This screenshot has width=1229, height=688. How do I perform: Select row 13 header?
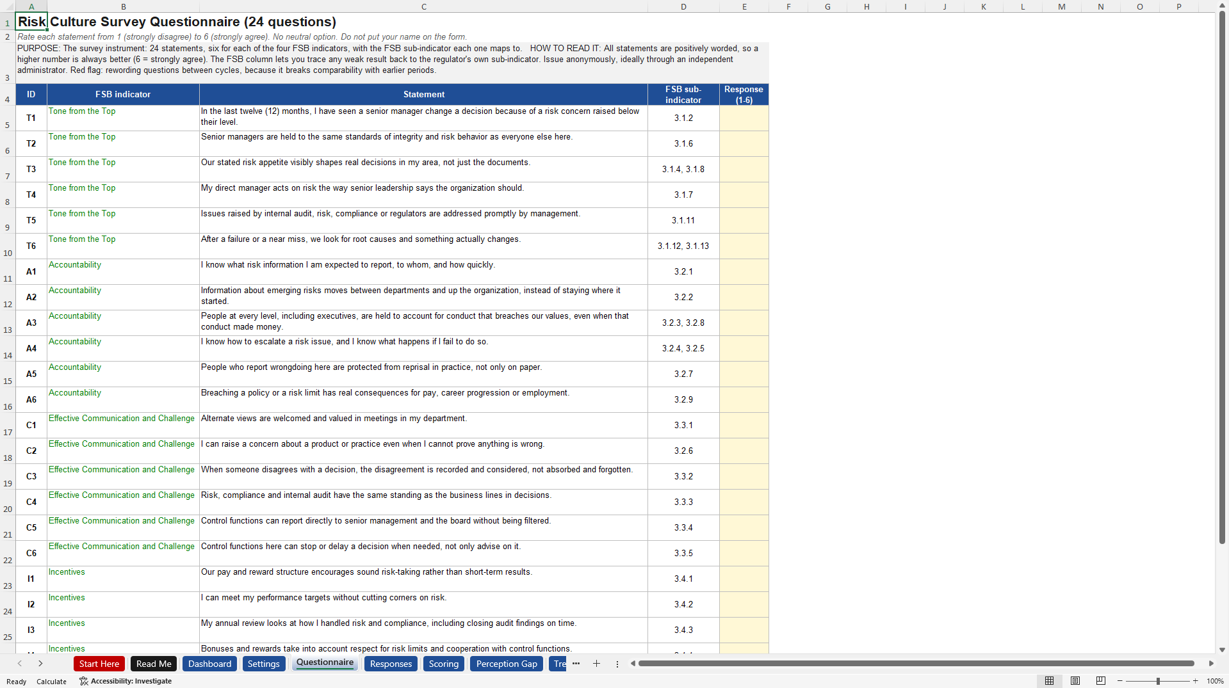click(8, 323)
